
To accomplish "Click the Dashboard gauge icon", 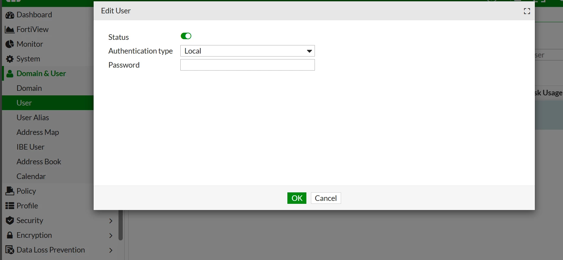I will click(x=10, y=15).
